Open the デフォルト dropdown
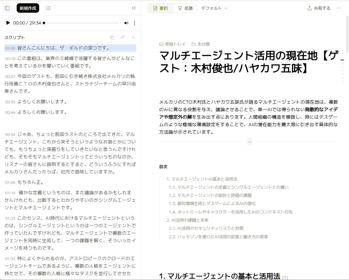349x280 pixels. tap(214, 8)
